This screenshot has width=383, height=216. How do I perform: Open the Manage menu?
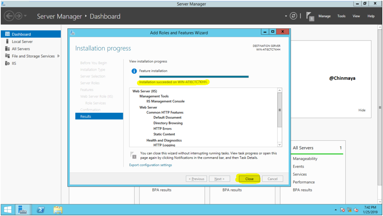click(x=325, y=16)
